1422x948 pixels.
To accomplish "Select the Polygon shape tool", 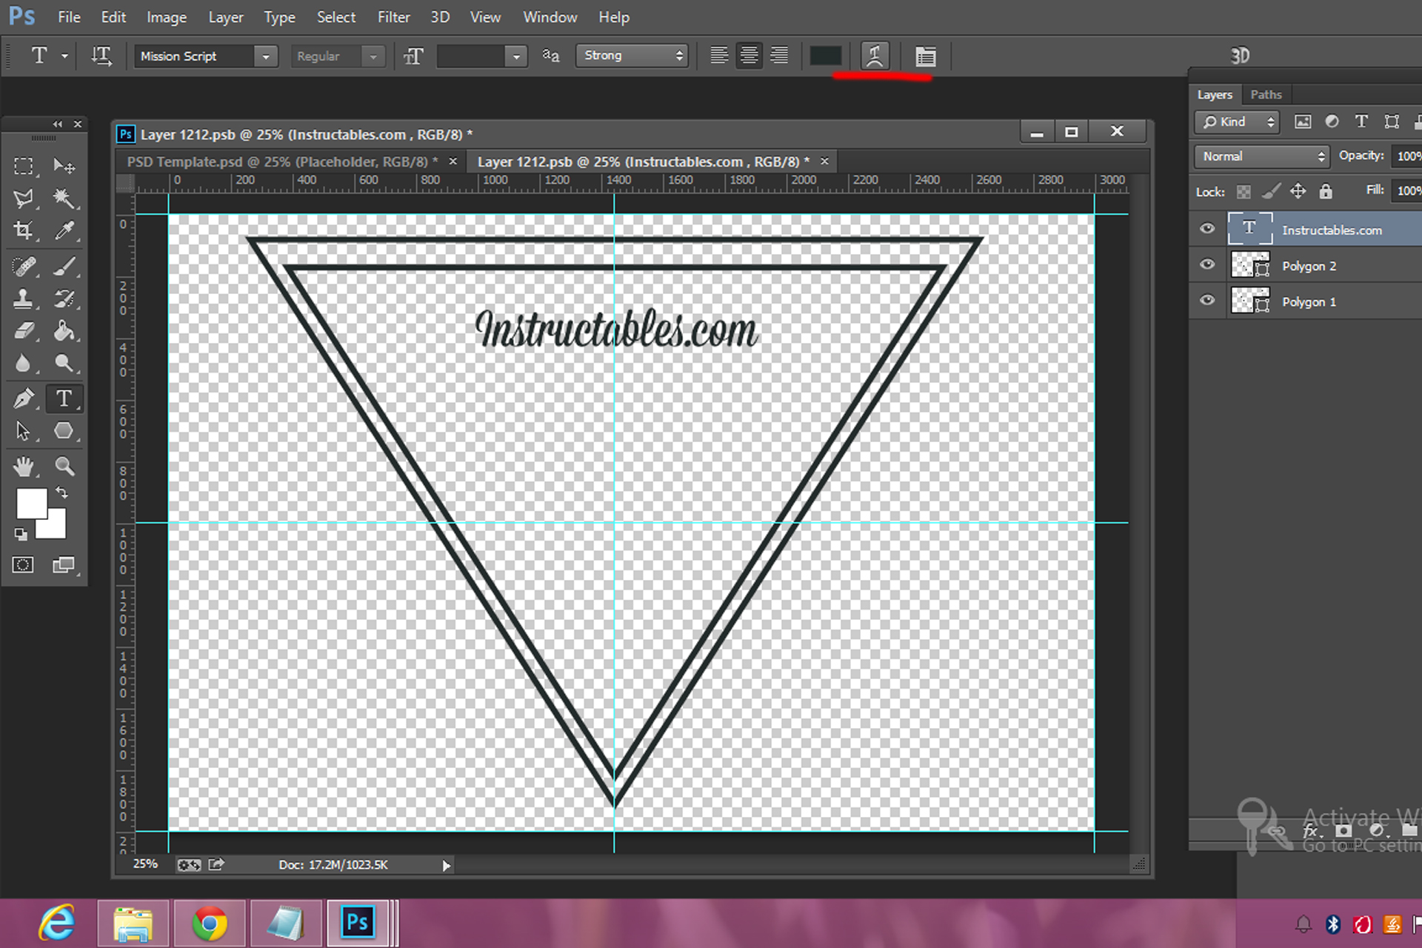I will pyautogui.click(x=64, y=430).
